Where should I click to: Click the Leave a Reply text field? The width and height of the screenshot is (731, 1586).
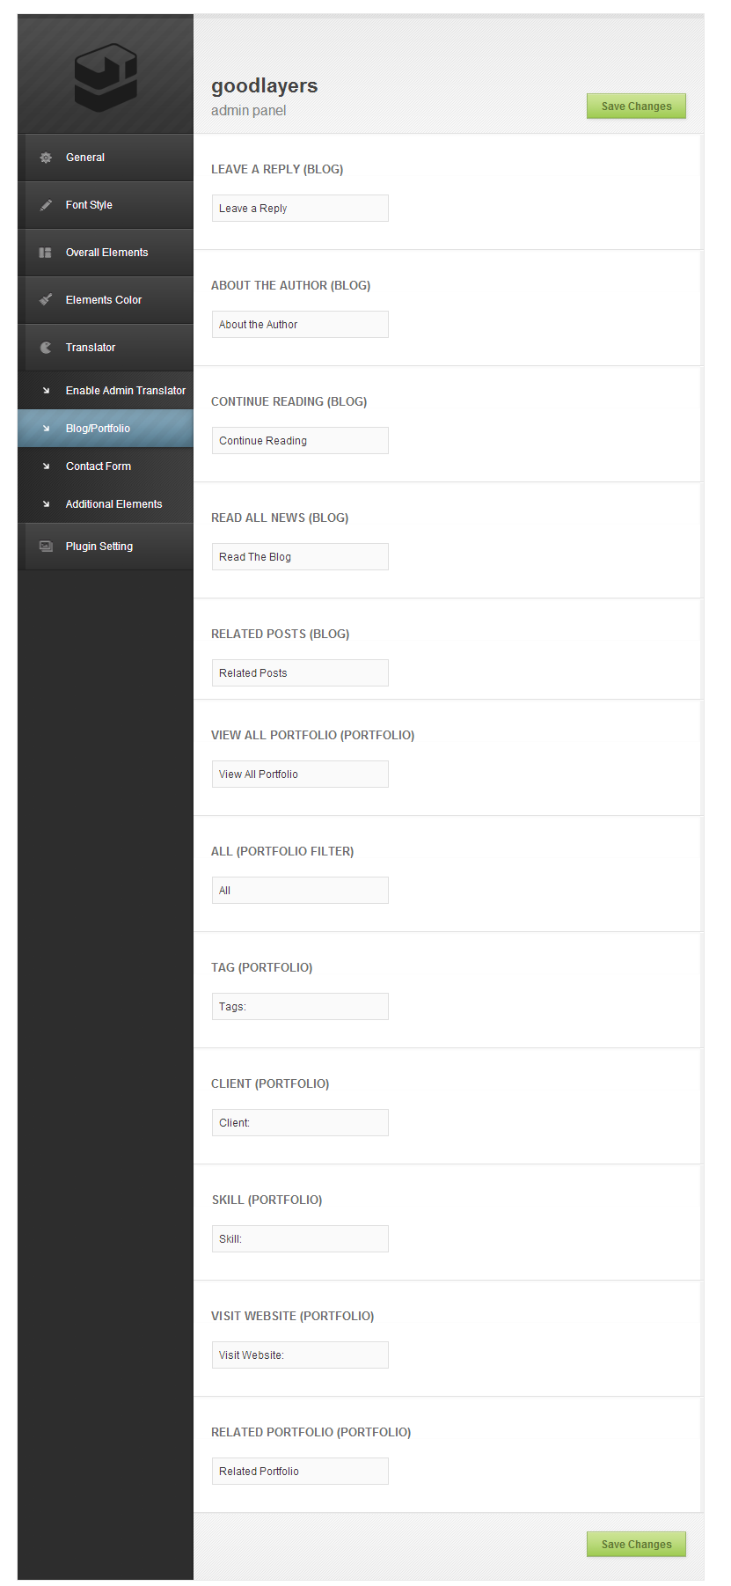point(300,209)
